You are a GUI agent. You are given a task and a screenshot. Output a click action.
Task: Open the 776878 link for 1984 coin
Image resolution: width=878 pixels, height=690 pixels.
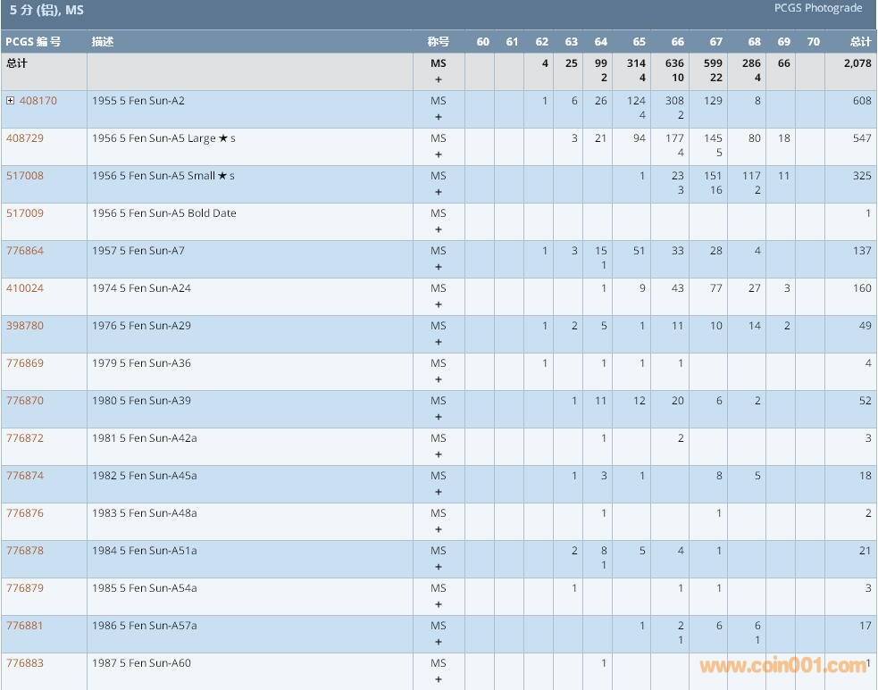24,551
